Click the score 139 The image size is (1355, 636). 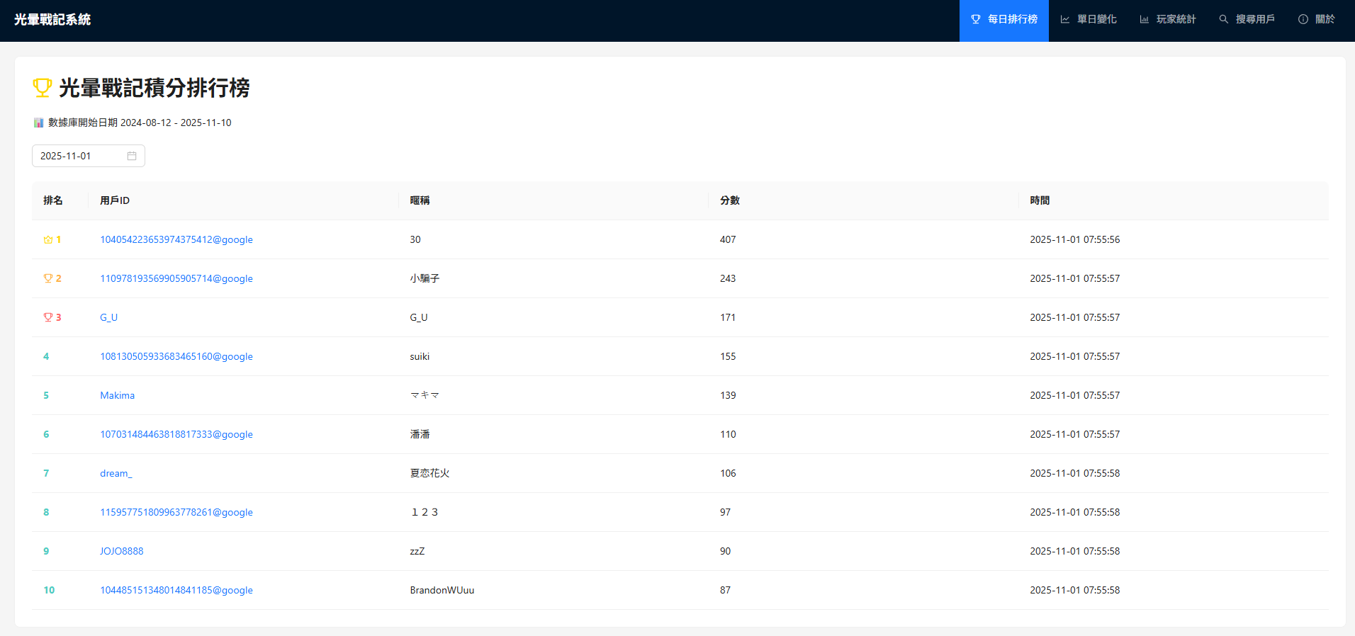(x=728, y=395)
